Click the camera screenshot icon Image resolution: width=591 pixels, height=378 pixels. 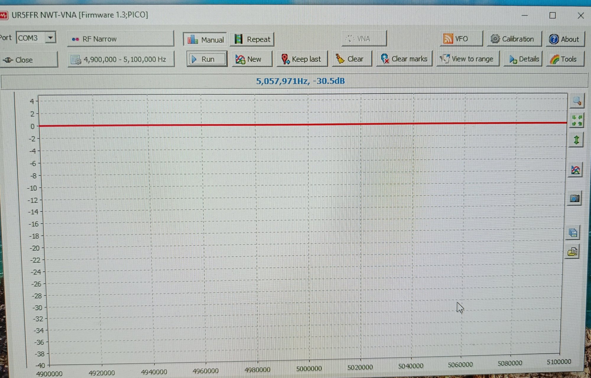pos(574,198)
